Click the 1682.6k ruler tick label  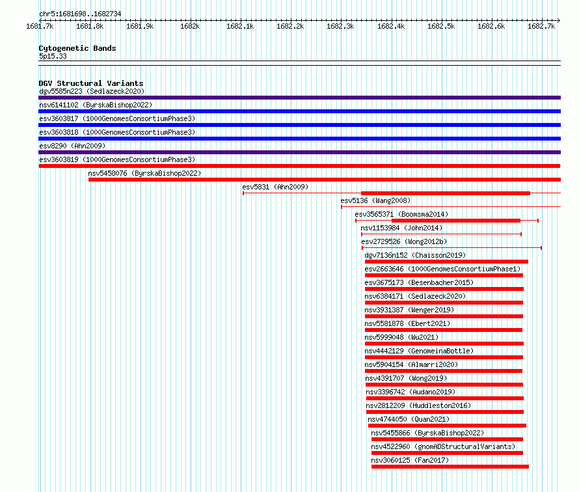[x=491, y=26]
